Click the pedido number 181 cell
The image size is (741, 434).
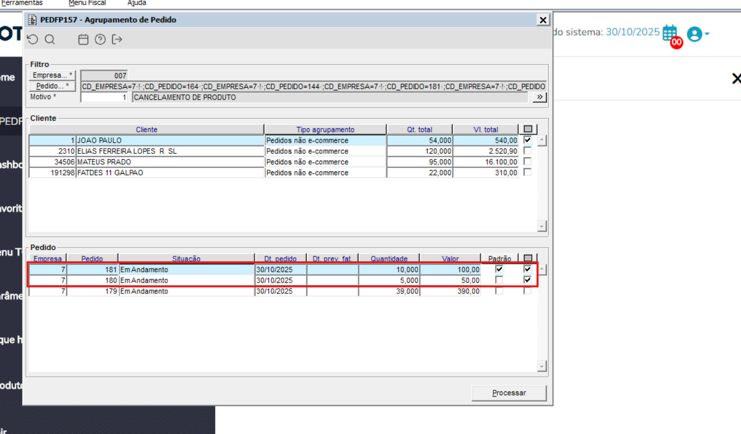pos(93,269)
